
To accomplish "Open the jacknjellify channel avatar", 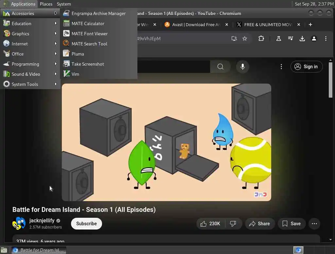I will 19,223.
